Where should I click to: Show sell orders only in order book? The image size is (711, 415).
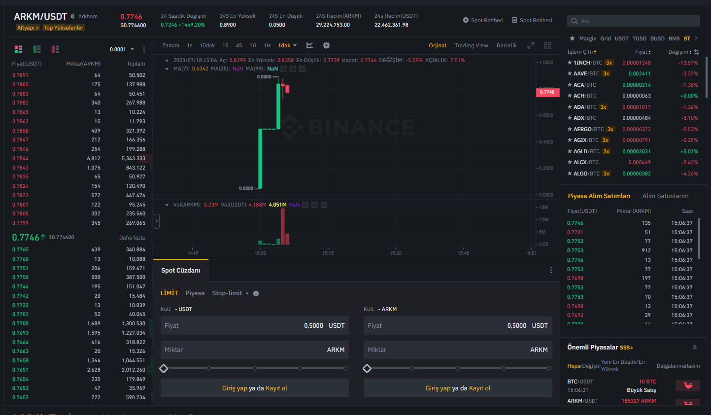pyautogui.click(x=55, y=49)
